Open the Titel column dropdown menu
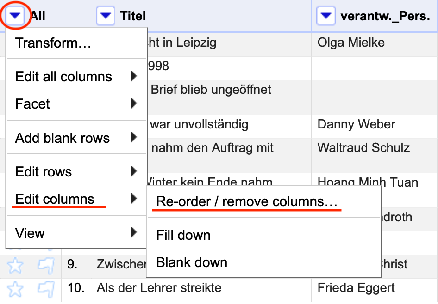The width and height of the screenshot is (438, 304). [106, 17]
